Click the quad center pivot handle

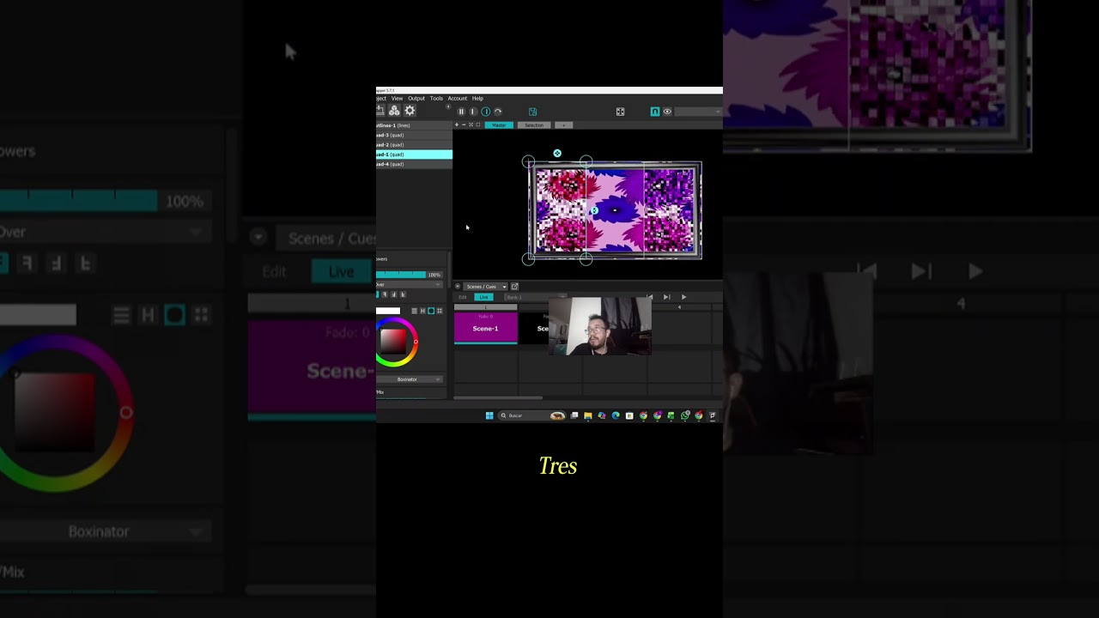(593, 210)
